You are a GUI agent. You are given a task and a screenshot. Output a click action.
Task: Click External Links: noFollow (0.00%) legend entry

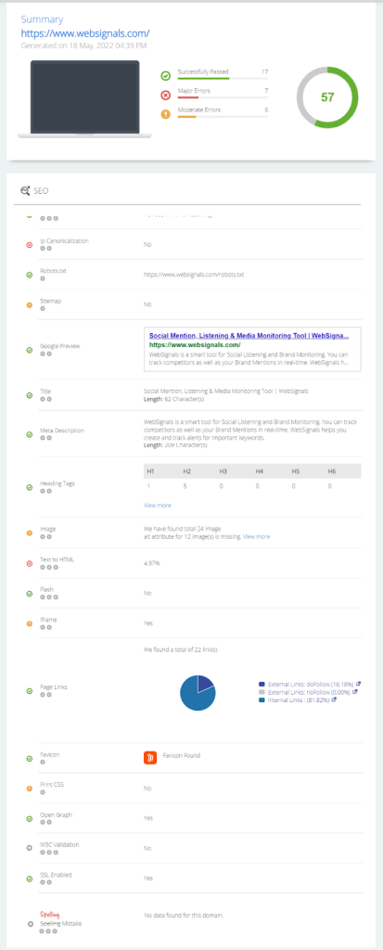coord(309,691)
